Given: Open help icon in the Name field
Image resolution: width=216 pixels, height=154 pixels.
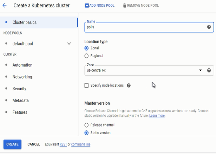Looking at the screenshot, I should 209,27.
